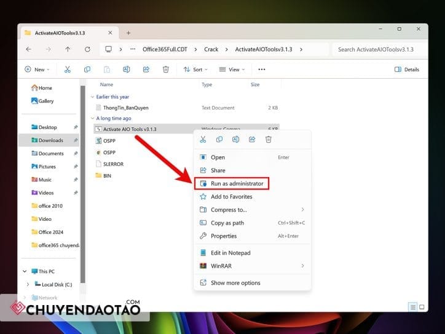This screenshot has height=334, width=445.
Task: Open the View dropdown menu
Action: (232, 70)
